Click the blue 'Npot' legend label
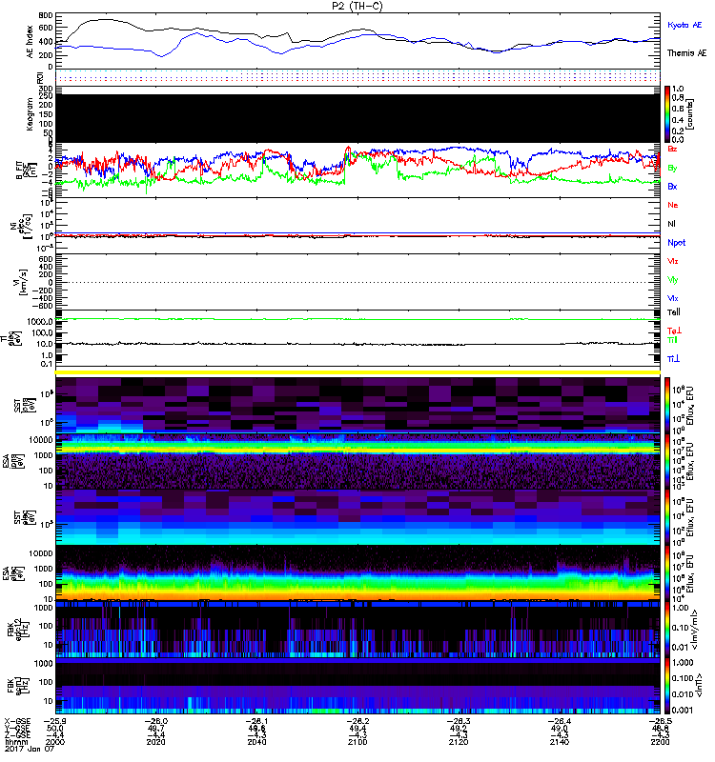 [676, 243]
